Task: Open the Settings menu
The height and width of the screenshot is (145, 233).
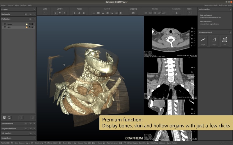Action: tap(23, 5)
